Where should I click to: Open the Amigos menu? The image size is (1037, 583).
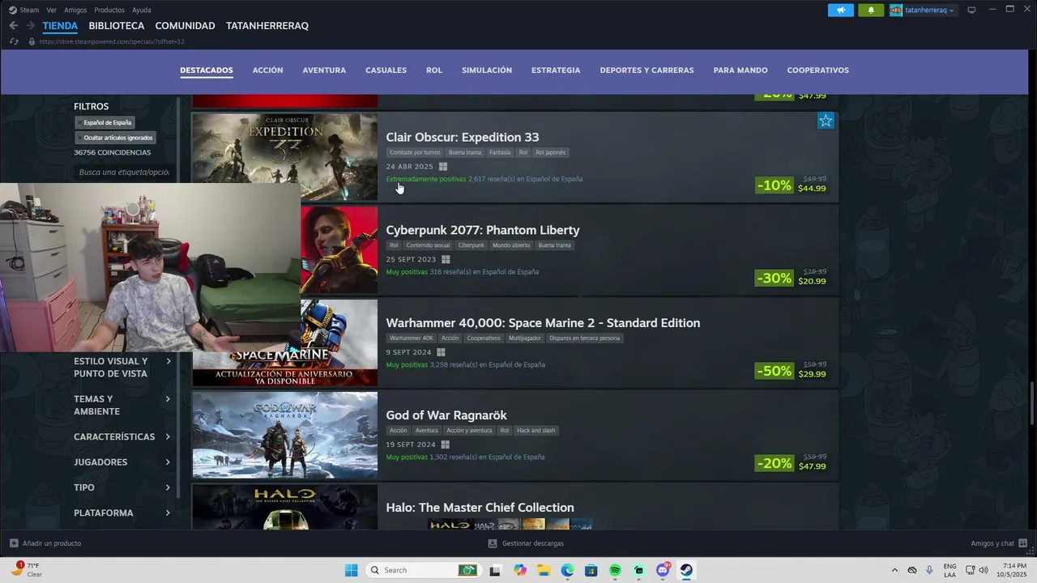pos(75,10)
